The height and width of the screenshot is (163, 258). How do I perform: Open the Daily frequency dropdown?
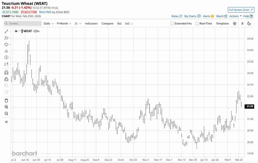pyautogui.click(x=48, y=23)
